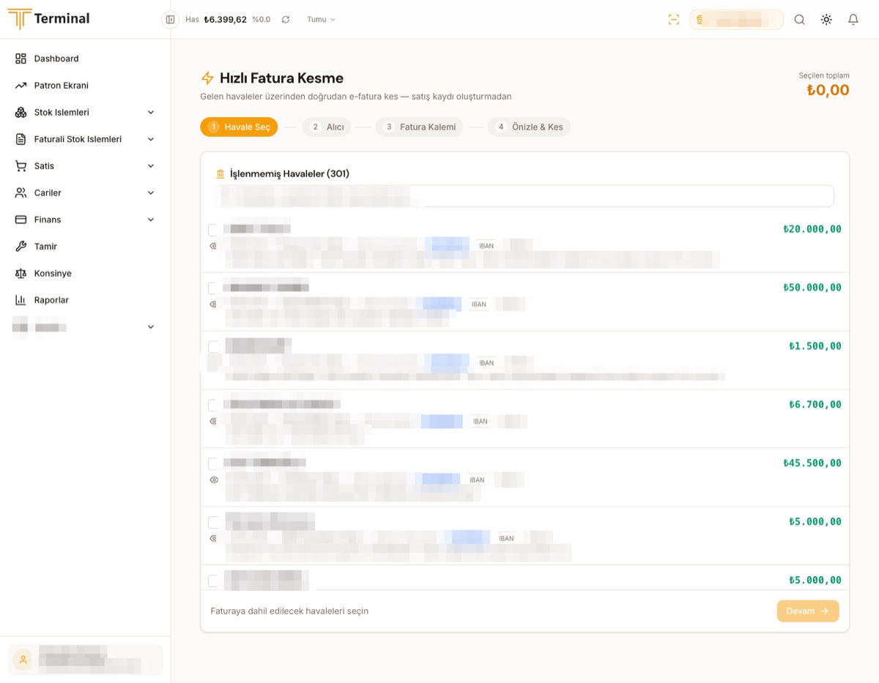Click the lightning icon beside Hızlı Fatura Kesme
The width and height of the screenshot is (879, 683).
pyautogui.click(x=207, y=78)
